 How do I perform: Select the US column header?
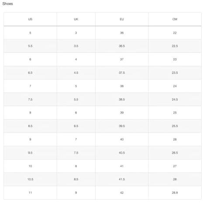pos(30,19)
